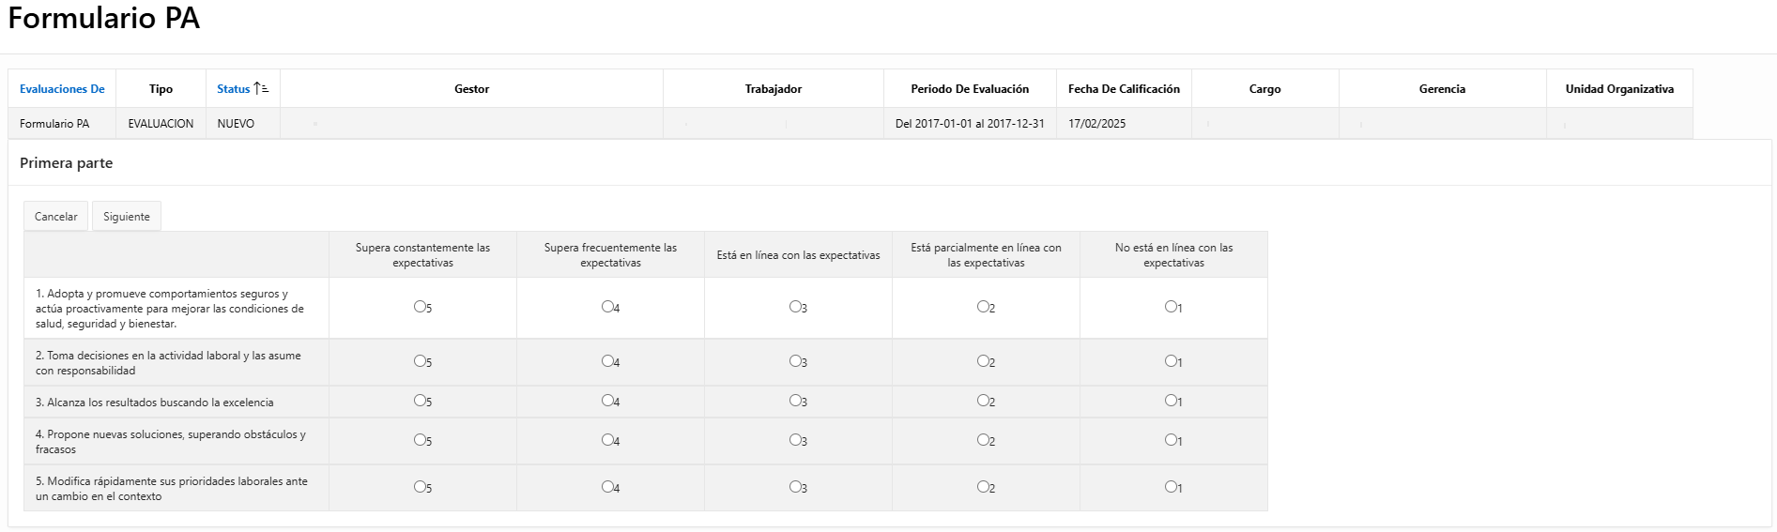Viewport: 1777px width, 532px height.
Task: Select rating 5 for question 1 on safe behaviors
Action: pos(420,307)
